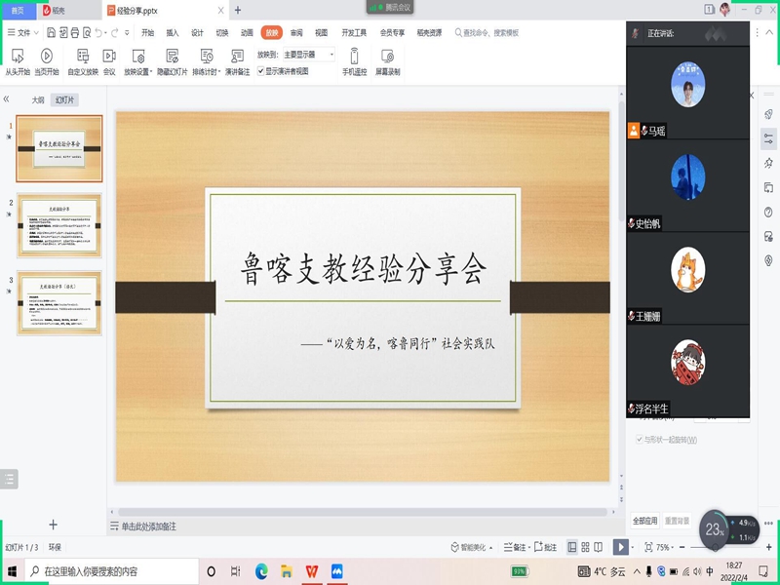This screenshot has height=585, width=780.
Task: Open phone remote control (手机遥控)
Action: tap(354, 60)
